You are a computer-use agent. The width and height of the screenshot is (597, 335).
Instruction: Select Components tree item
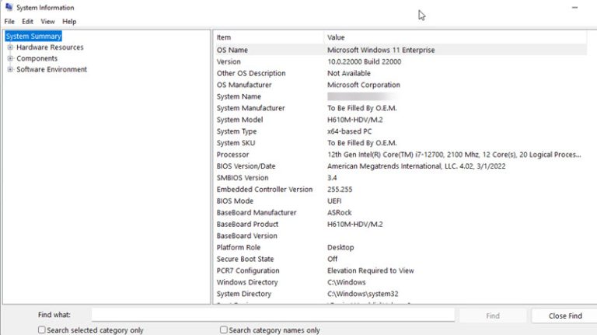pyautogui.click(x=37, y=58)
